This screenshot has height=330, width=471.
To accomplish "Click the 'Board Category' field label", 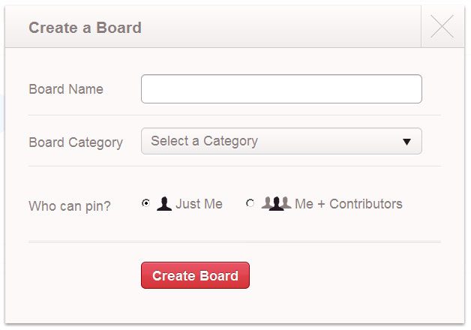I will tap(76, 142).
